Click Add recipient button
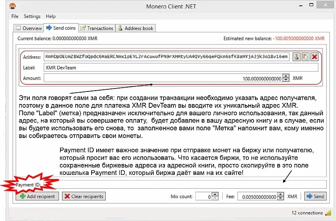This screenshot has width=336, height=221. coord(37,196)
